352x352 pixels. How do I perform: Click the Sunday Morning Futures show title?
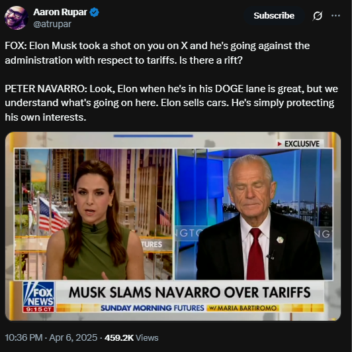(152, 308)
